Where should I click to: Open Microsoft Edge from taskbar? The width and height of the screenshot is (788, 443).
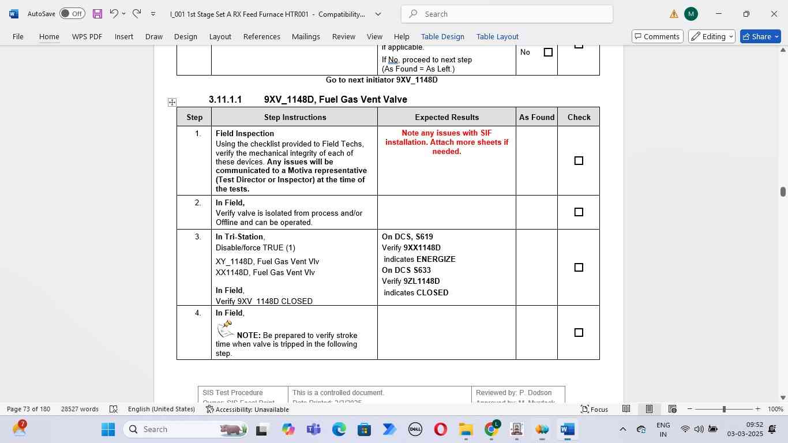[x=339, y=429]
